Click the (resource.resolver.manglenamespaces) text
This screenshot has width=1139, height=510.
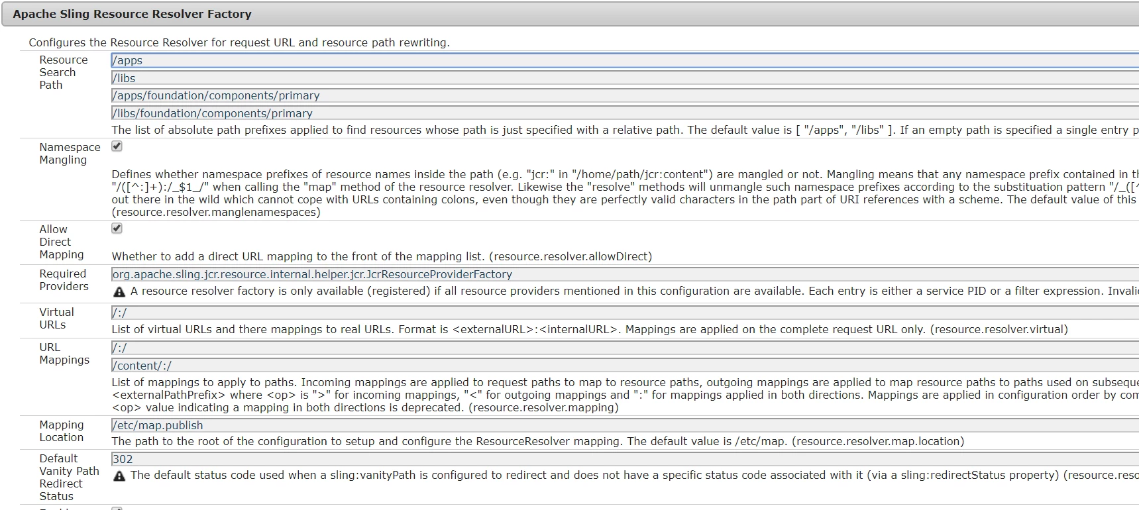216,212
